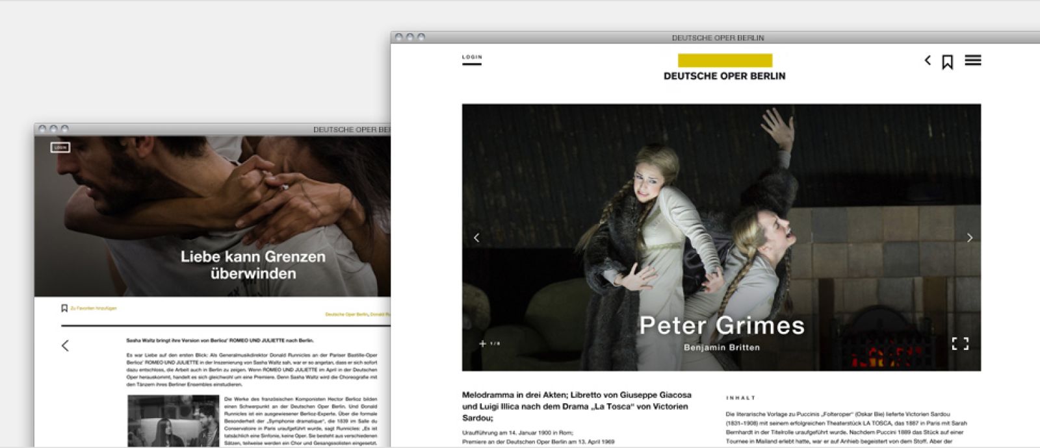
Task: Click the plus icon next to slide counter
Action: pyautogui.click(x=482, y=343)
